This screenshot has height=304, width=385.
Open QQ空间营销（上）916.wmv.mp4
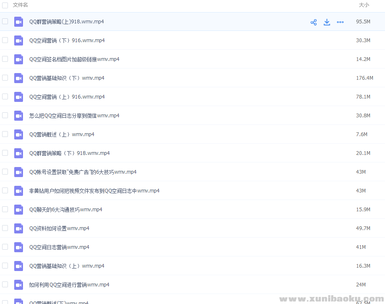[x=66, y=96]
